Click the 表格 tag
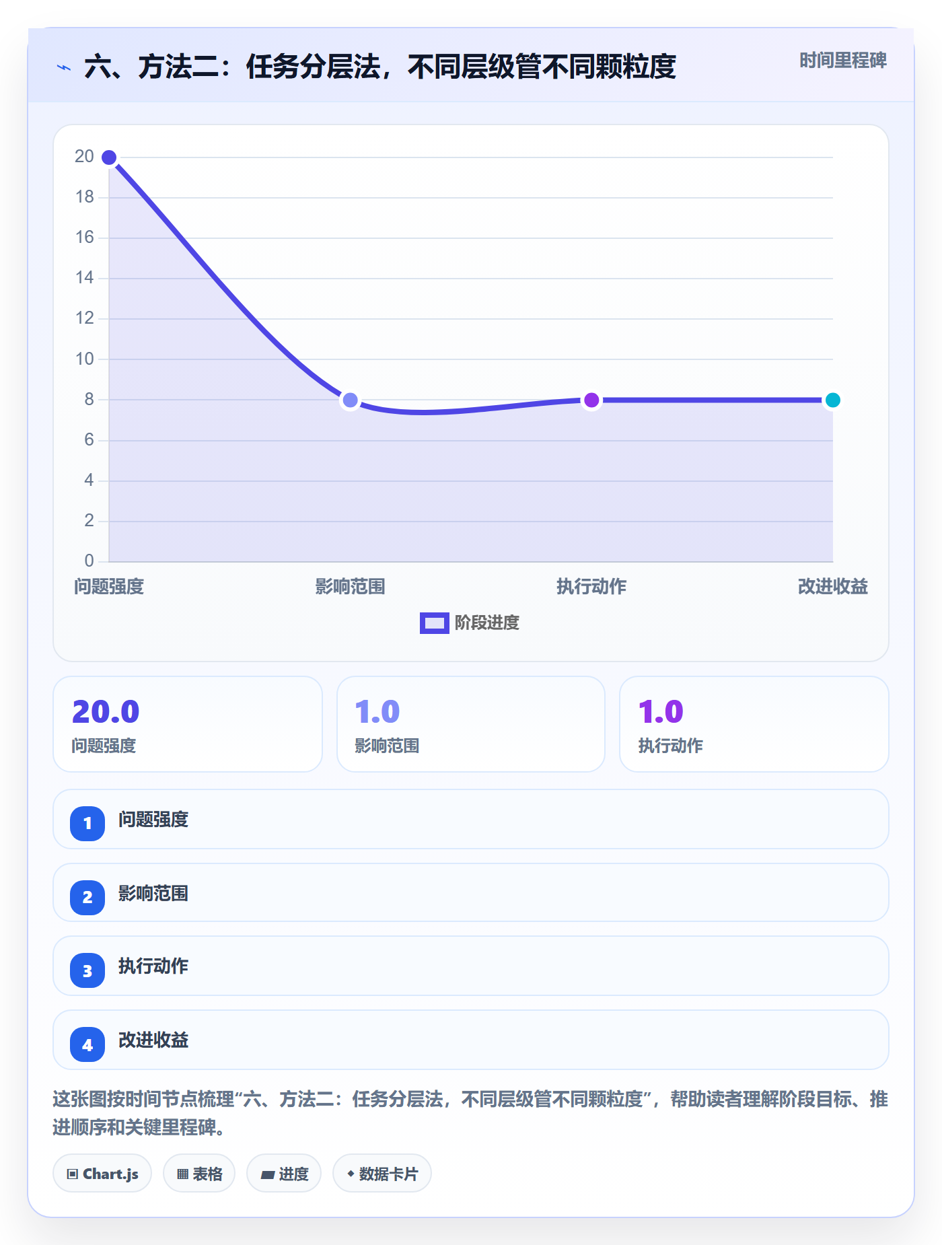Screen dimensions: 942x1245 point(199,1174)
